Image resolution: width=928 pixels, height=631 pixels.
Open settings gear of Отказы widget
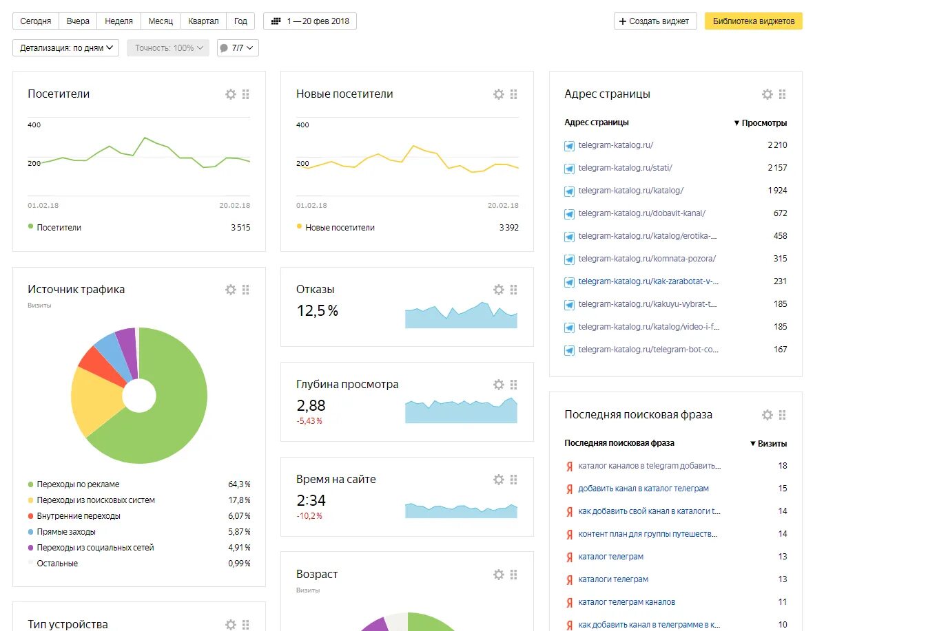(499, 290)
